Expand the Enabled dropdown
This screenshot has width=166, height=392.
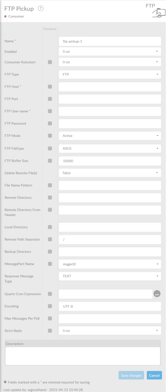[110, 52]
